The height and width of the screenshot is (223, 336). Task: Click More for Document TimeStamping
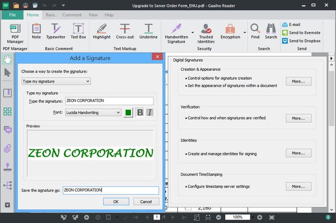coord(298,186)
